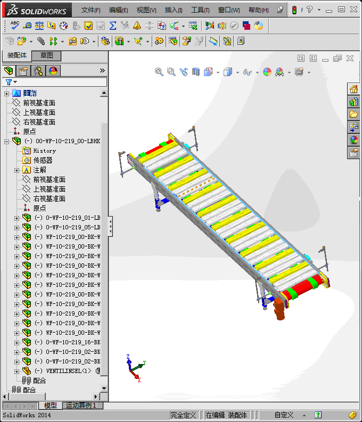
Task: Select the 模型 bottom tab
Action: [51, 406]
